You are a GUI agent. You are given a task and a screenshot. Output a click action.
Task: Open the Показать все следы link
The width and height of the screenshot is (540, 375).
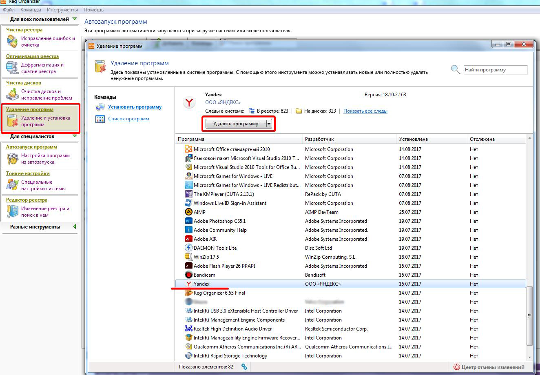(x=365, y=111)
